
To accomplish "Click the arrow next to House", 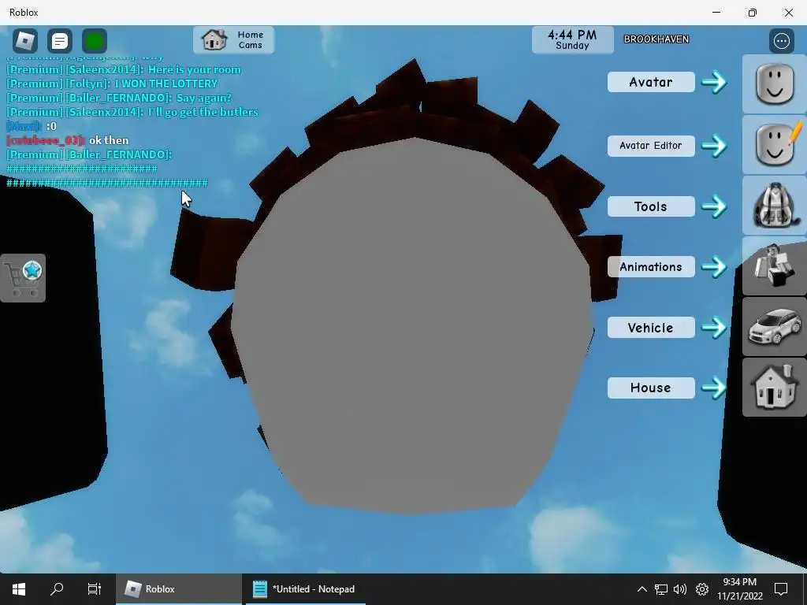I will pyautogui.click(x=714, y=388).
